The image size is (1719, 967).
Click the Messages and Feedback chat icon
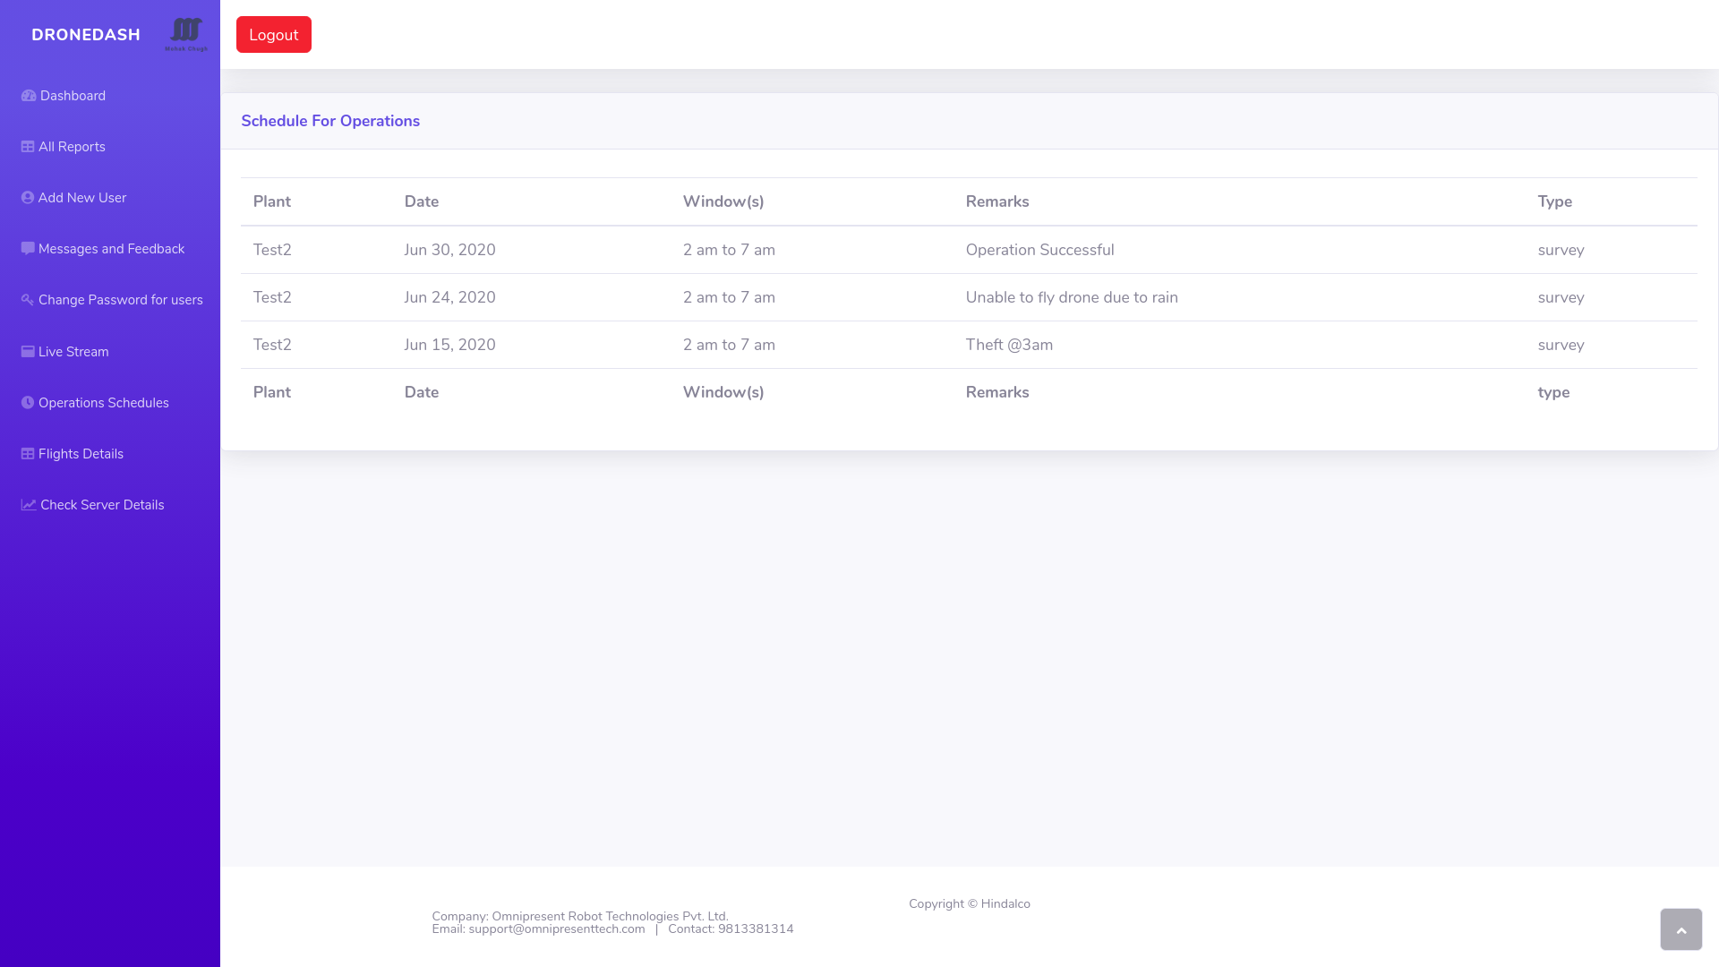pos(28,249)
